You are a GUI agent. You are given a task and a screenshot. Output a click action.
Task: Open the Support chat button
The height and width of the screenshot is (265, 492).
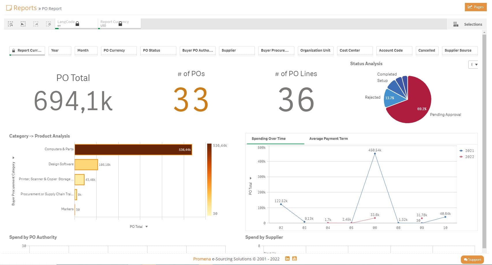tap(472, 260)
